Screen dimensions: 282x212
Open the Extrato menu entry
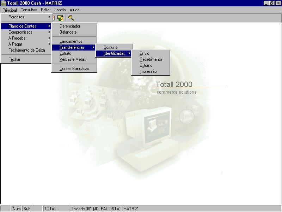point(74,53)
